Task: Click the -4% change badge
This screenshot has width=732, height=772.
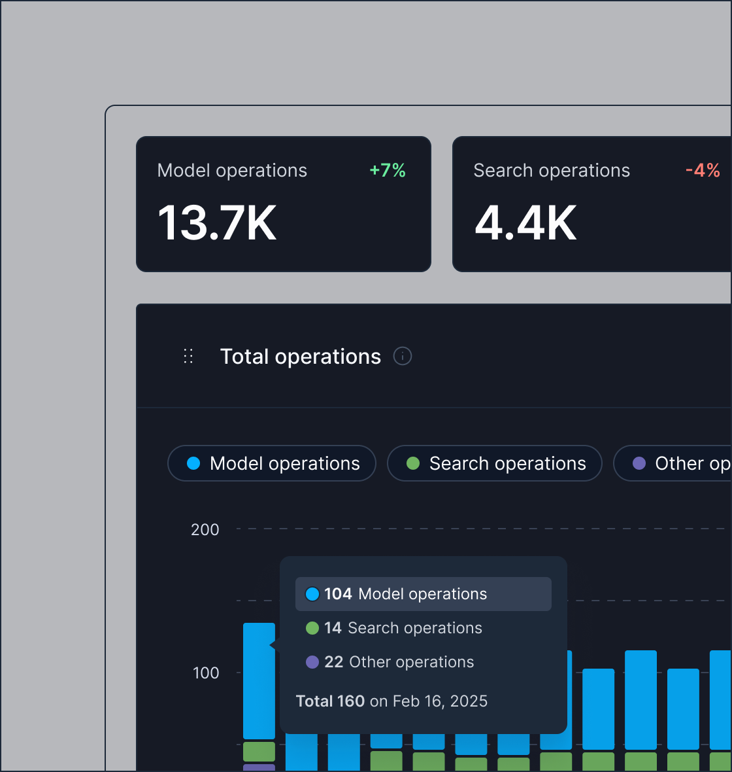Action: coord(703,171)
